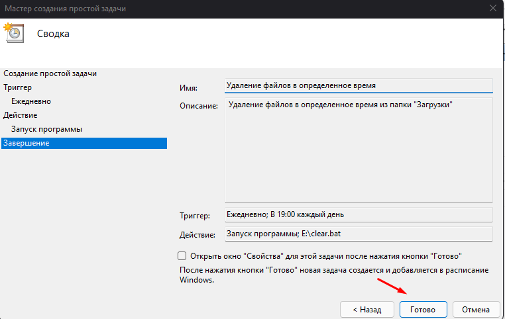Click the Имя: label
Image resolution: width=505 pixels, height=319 pixels.
[x=188, y=88]
